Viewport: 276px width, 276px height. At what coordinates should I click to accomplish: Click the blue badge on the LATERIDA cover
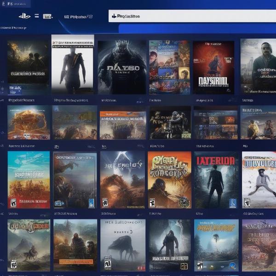(x=233, y=203)
